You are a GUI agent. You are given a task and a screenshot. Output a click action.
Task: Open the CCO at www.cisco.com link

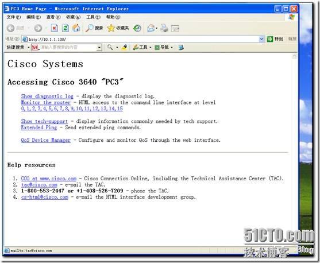tap(49, 179)
